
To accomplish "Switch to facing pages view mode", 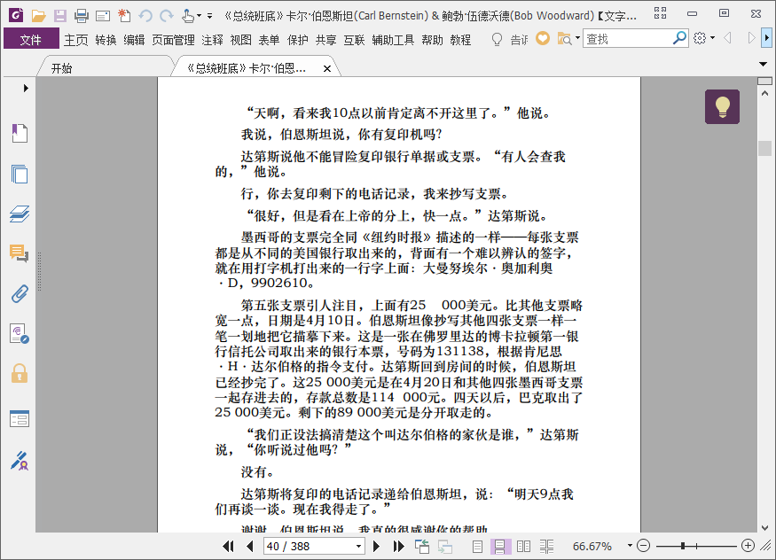I will [x=523, y=546].
